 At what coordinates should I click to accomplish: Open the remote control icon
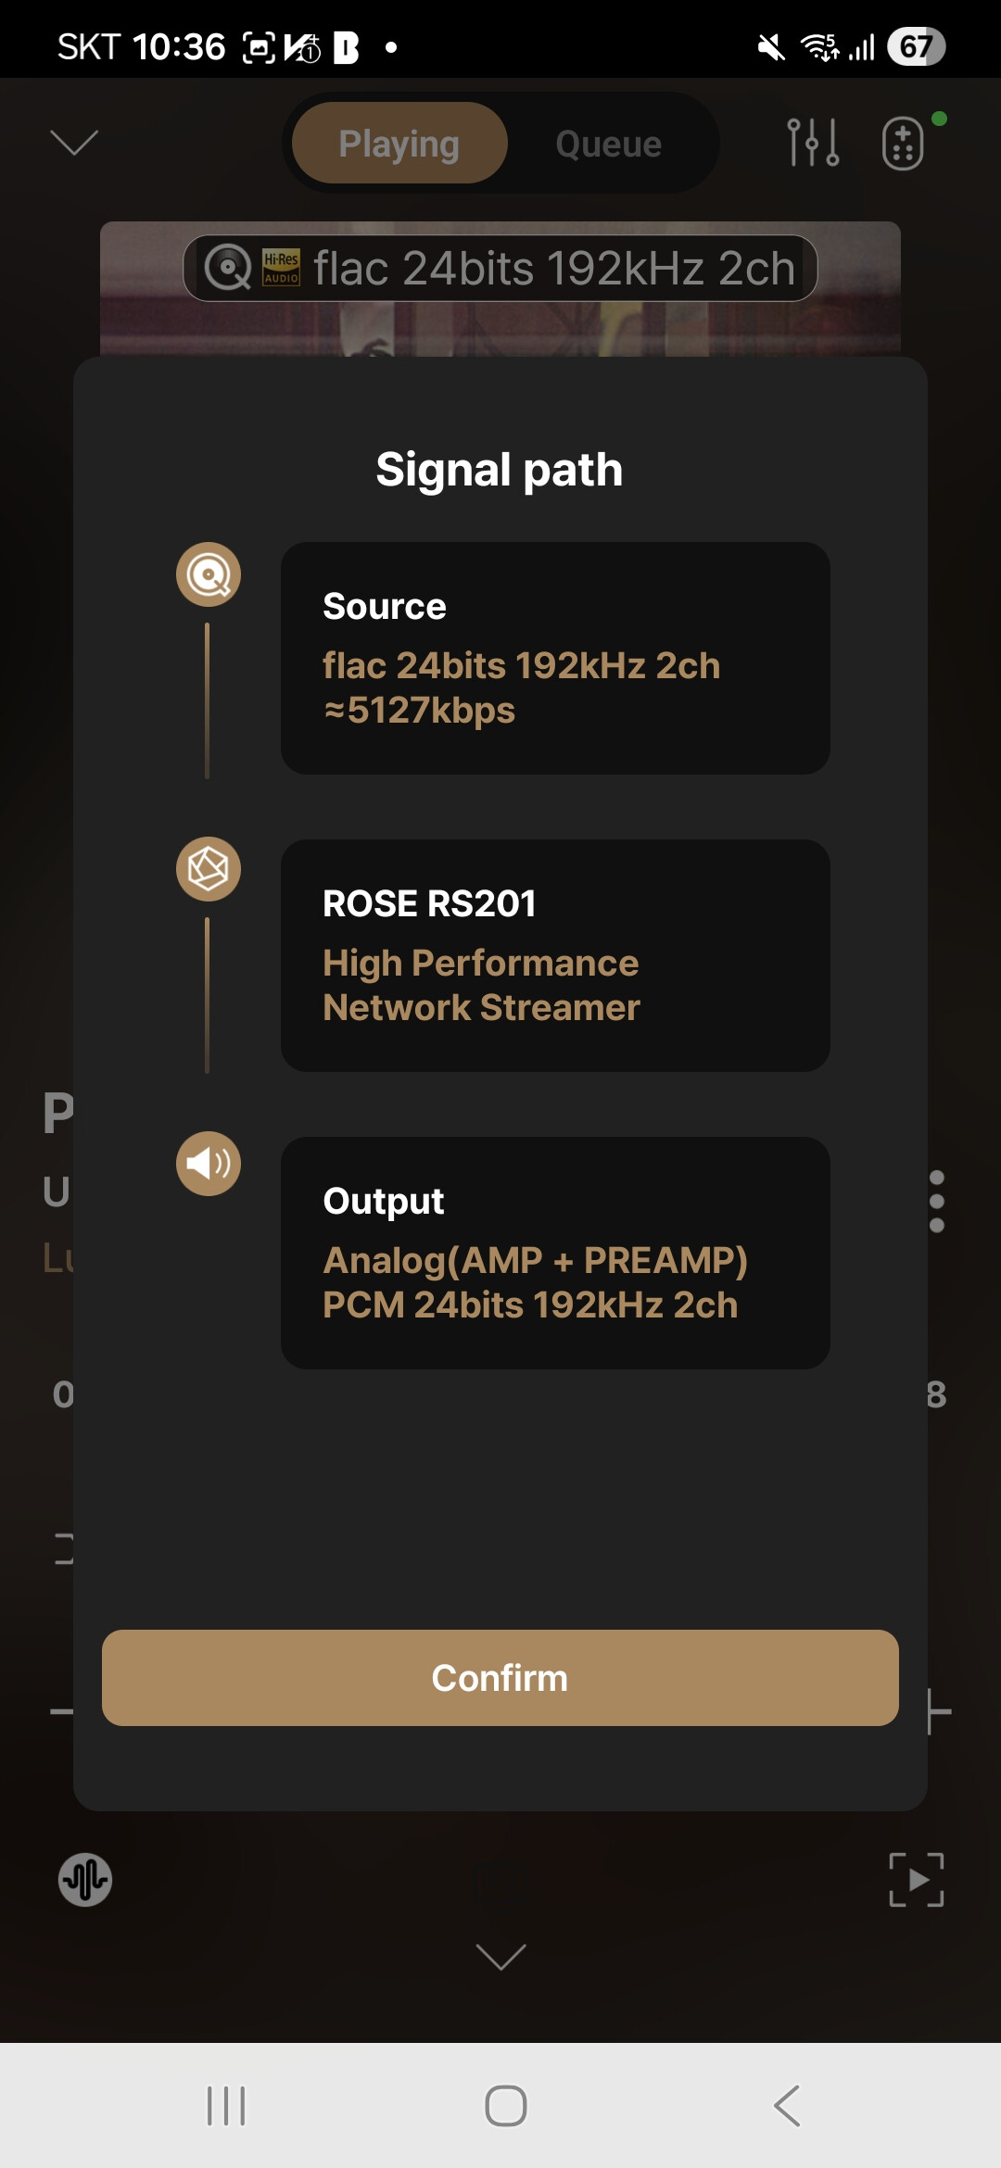(x=904, y=144)
